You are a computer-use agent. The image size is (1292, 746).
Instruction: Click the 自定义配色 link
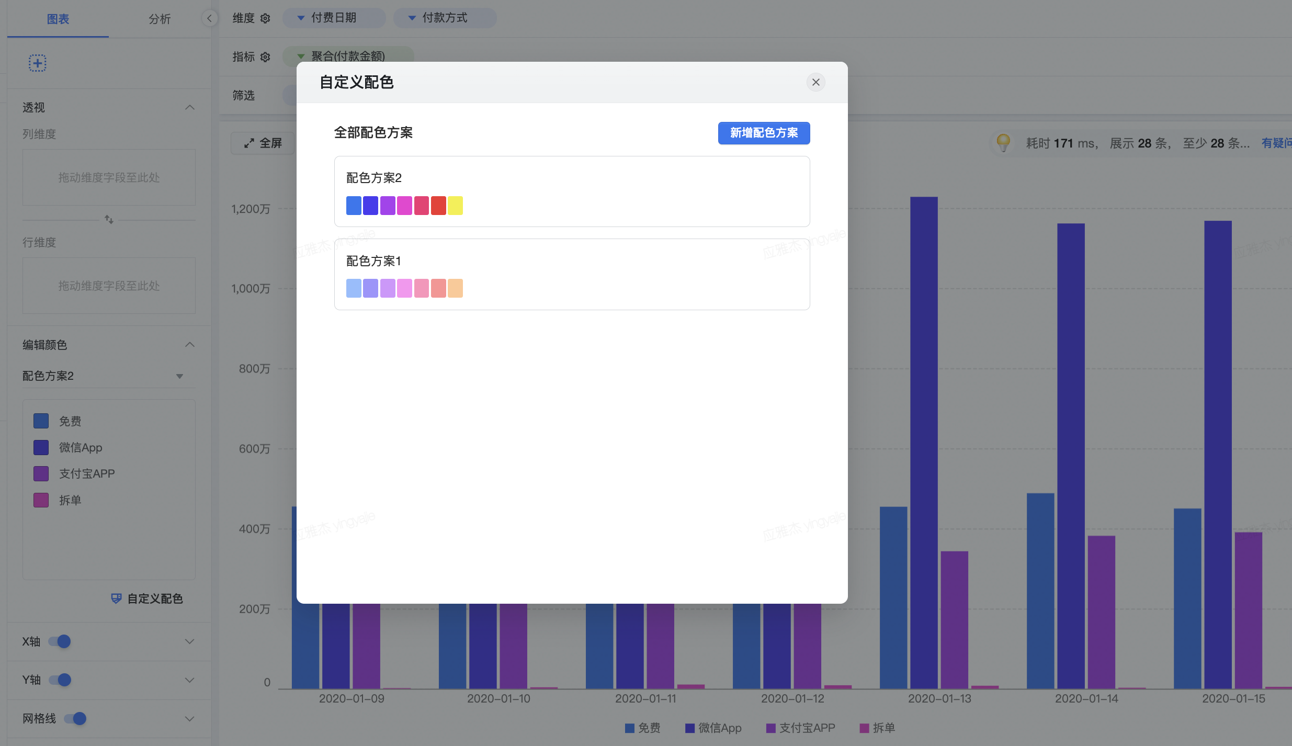[x=147, y=599]
